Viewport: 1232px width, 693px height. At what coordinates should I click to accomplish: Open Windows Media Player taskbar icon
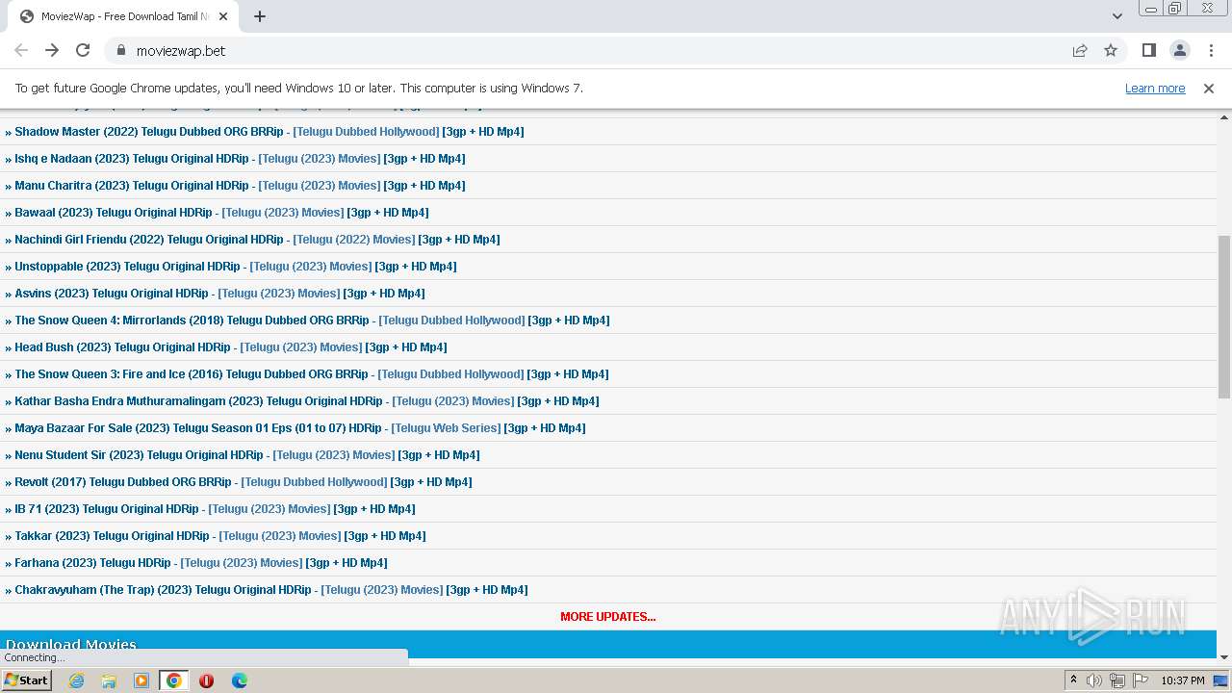click(141, 680)
